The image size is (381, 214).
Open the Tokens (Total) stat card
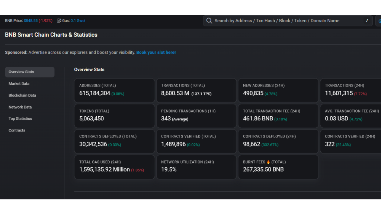[x=115, y=116]
